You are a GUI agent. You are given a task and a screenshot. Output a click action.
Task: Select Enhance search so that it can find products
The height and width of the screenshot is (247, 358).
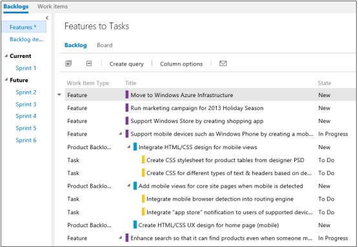coord(221,238)
